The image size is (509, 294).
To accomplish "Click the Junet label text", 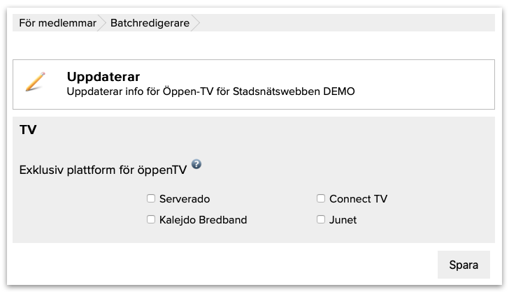I will pos(343,220).
